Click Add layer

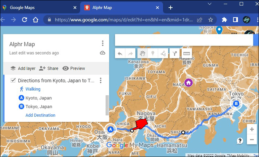[x=23, y=69]
